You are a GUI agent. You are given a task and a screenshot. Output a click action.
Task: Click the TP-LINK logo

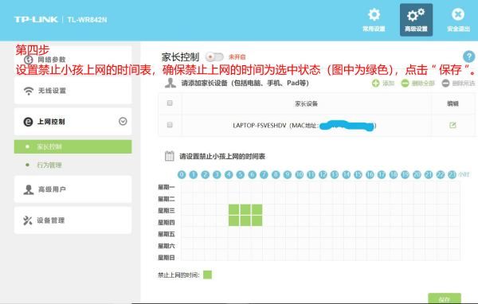(x=36, y=19)
